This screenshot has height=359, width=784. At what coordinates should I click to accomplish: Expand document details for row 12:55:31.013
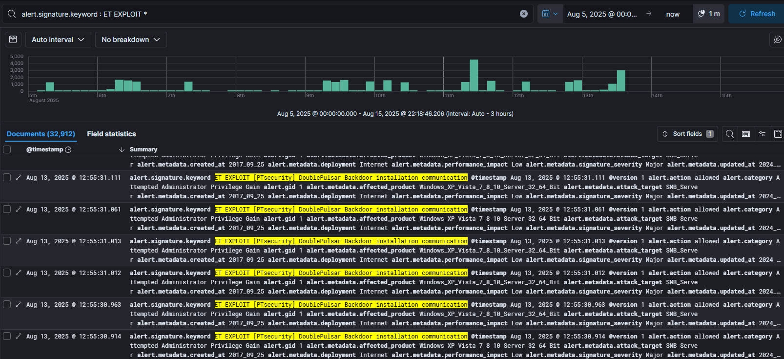tap(19, 241)
